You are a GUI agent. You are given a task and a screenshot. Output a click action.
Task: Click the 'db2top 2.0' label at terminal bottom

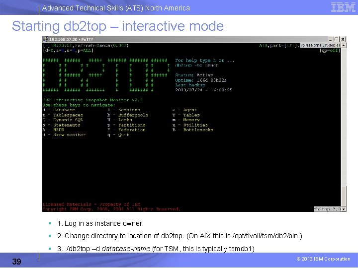[x=327, y=209]
